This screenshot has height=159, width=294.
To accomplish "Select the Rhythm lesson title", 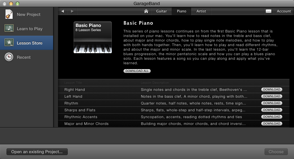I will 71,103.
